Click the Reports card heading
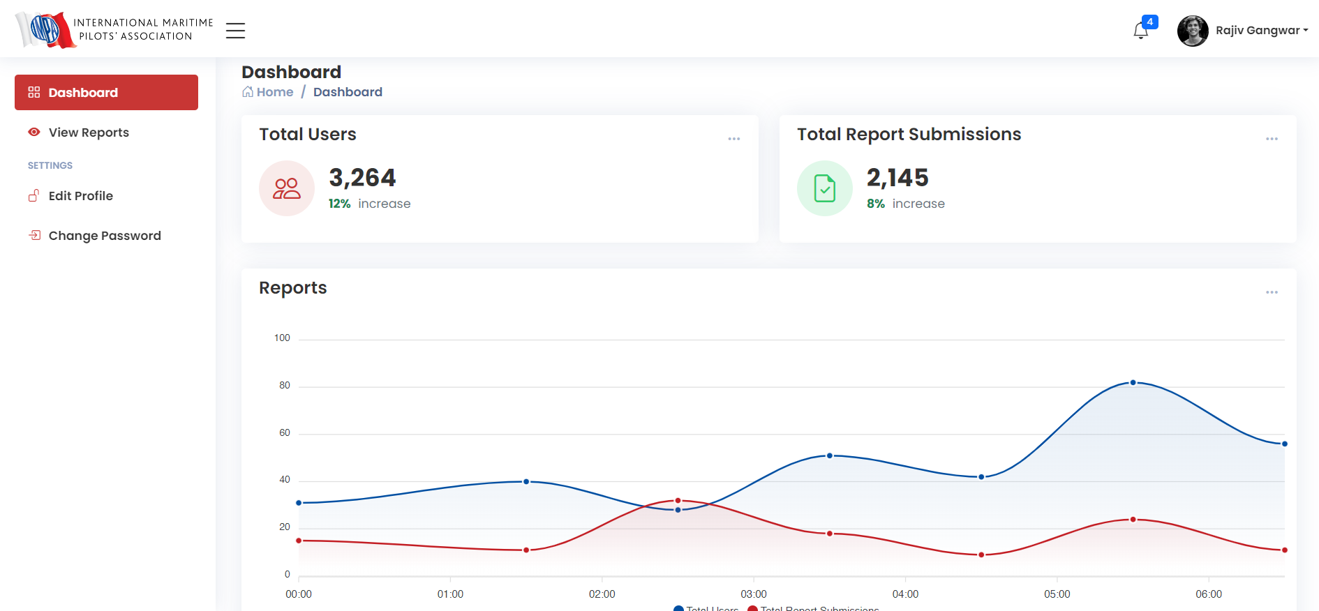This screenshot has width=1319, height=611. [293, 288]
